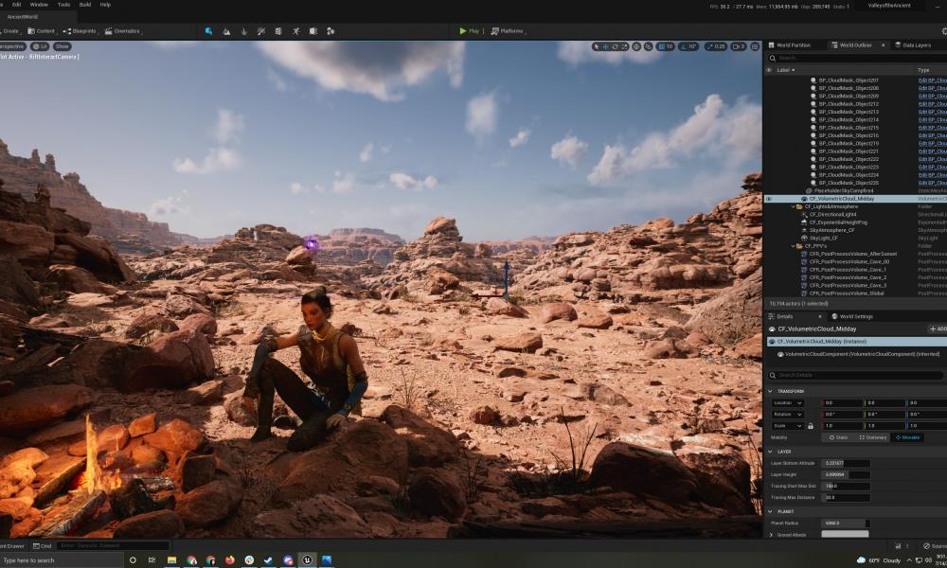Toggle the Scale lock icon
Image resolution: width=947 pixels, height=568 pixels.
point(811,426)
